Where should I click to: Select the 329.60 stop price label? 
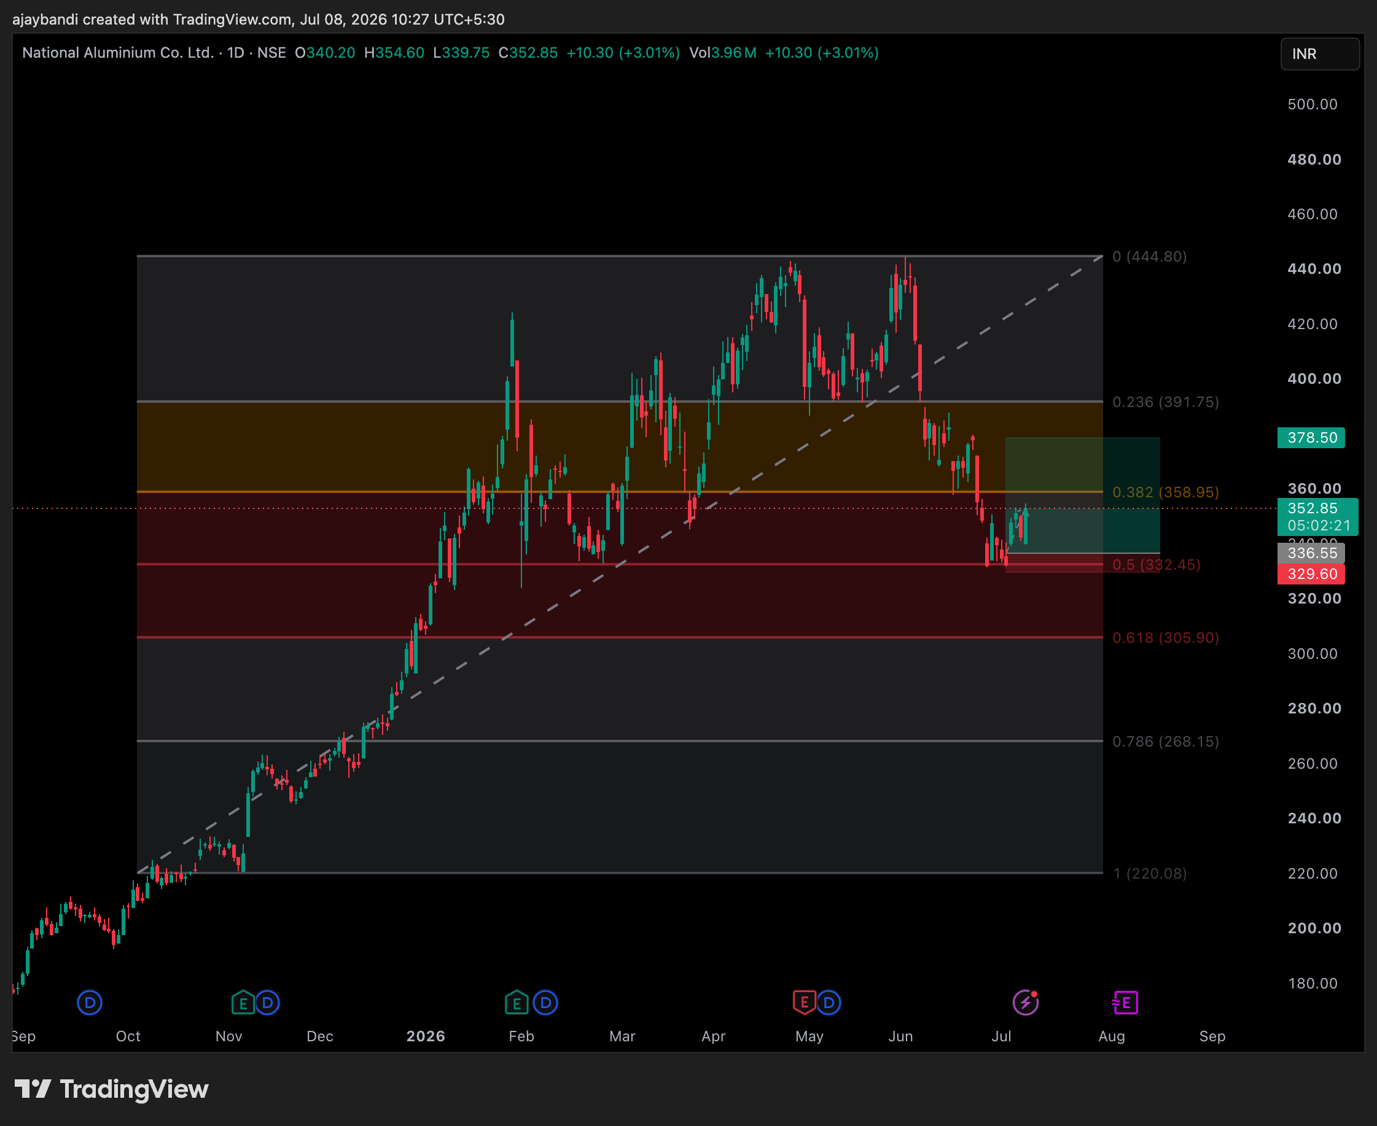coord(1311,574)
